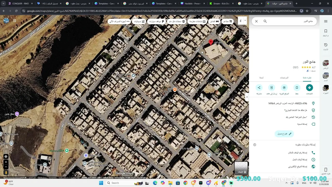
Task: Click Add place's phone number row
Action: [284, 153]
